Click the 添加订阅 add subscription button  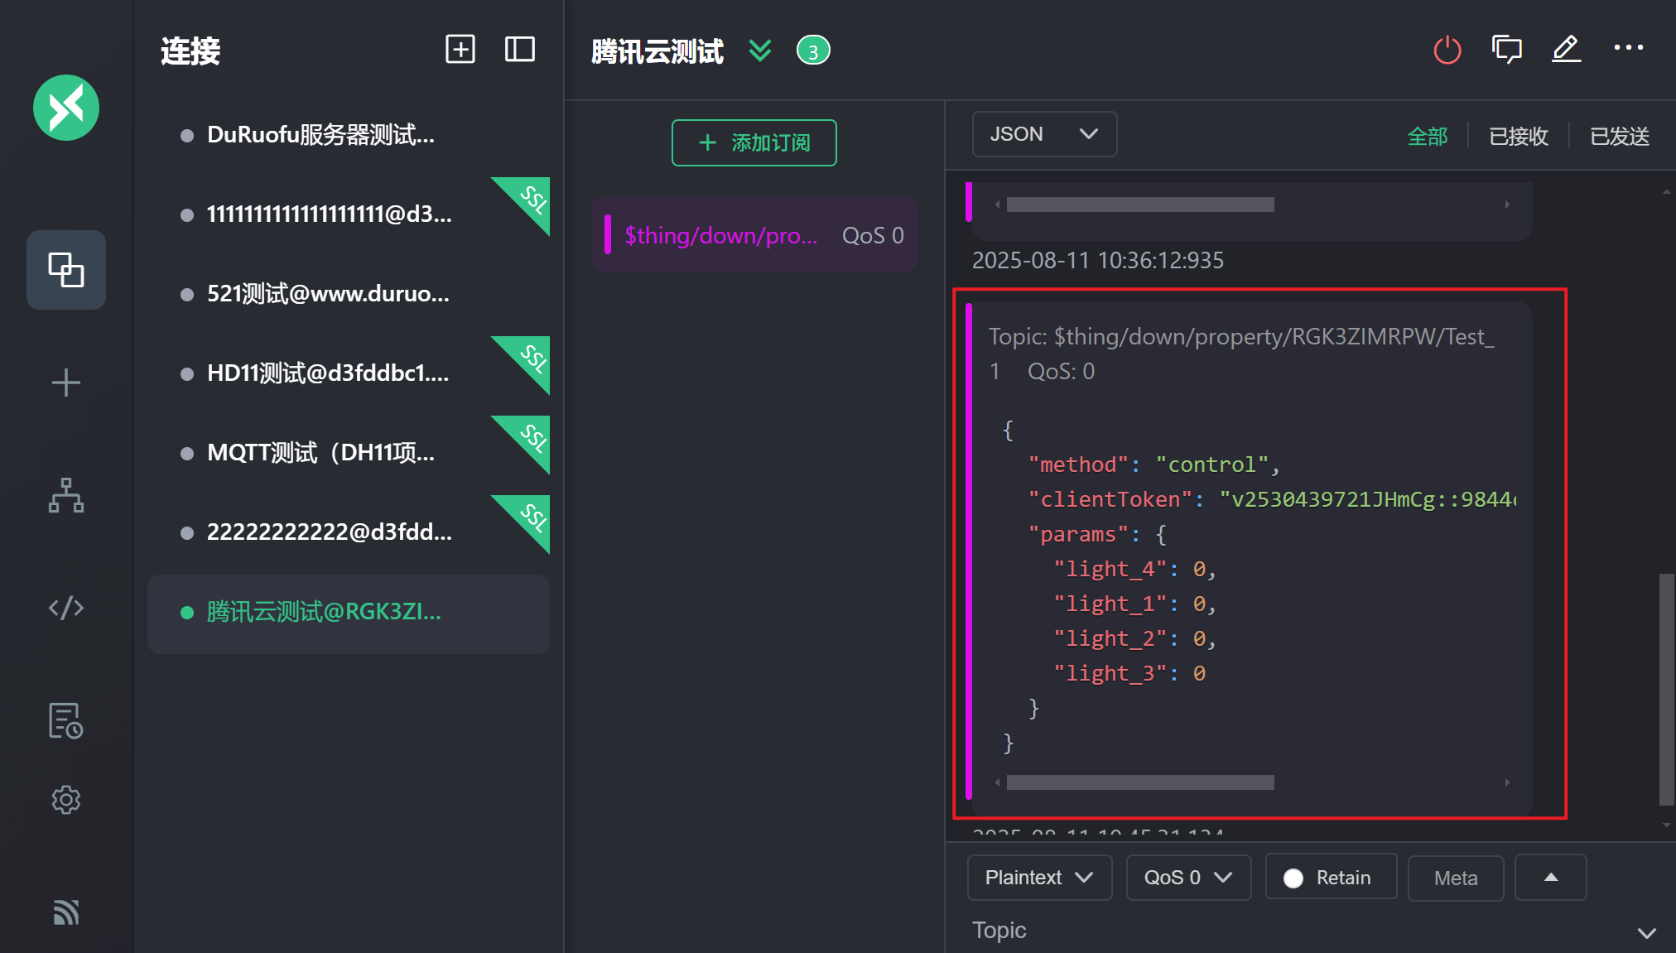[754, 142]
